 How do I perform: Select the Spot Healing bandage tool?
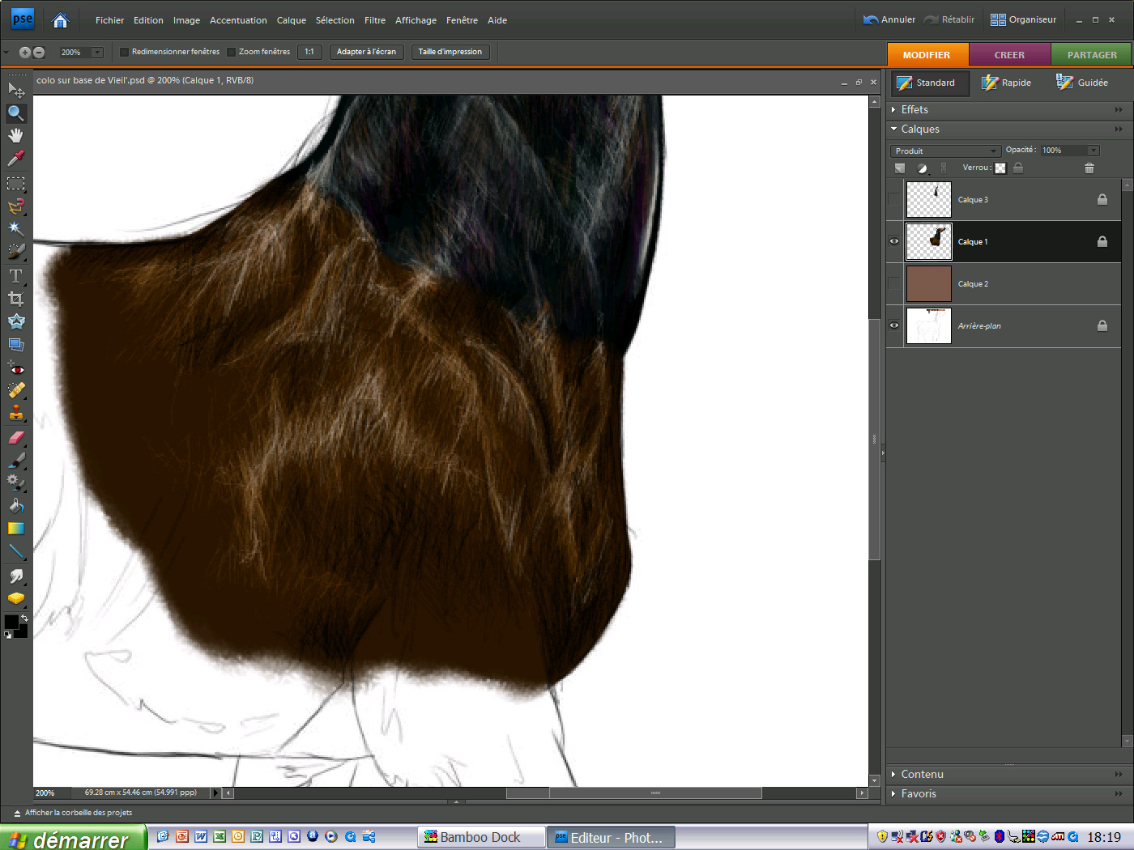(15, 390)
